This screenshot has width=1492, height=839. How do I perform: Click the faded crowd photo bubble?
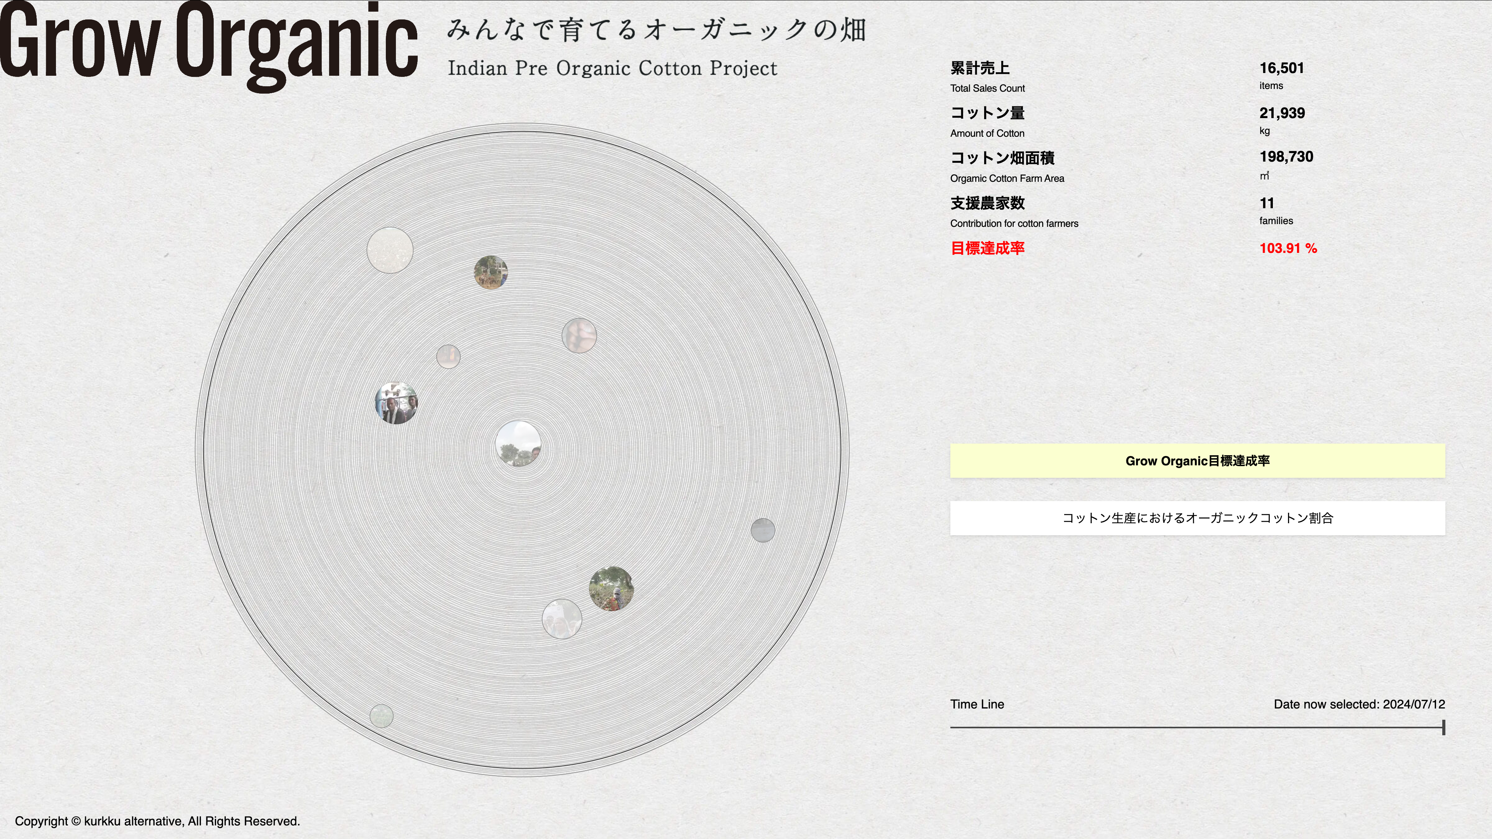(561, 619)
